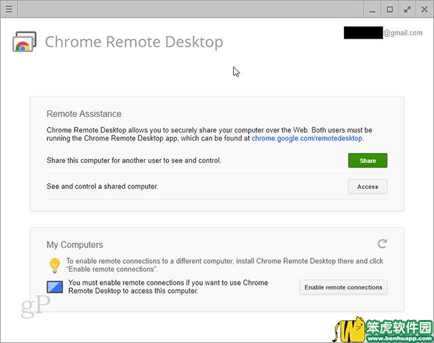Image resolution: width=434 pixels, height=343 pixels.
Task: Click the Access button
Action: pyautogui.click(x=368, y=187)
